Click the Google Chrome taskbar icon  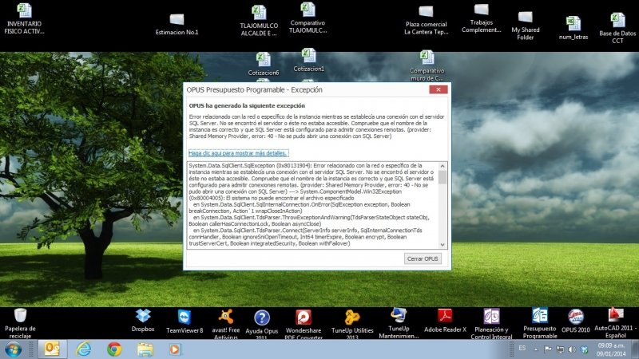[x=114, y=349]
